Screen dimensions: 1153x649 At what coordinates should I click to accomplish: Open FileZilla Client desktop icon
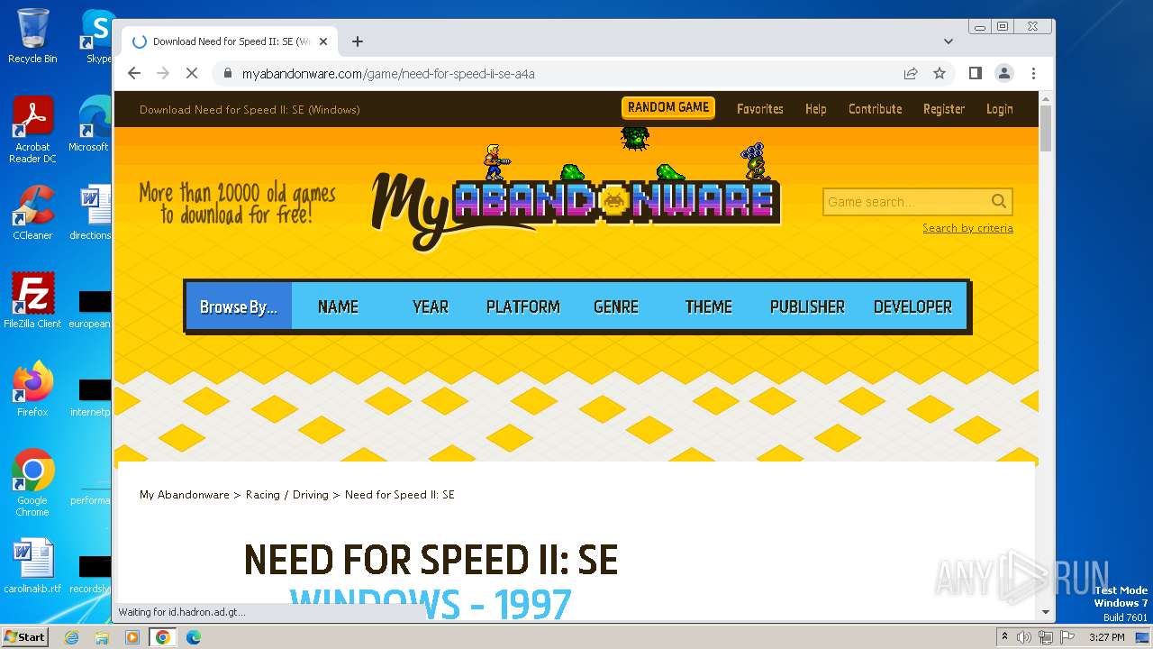(32, 301)
